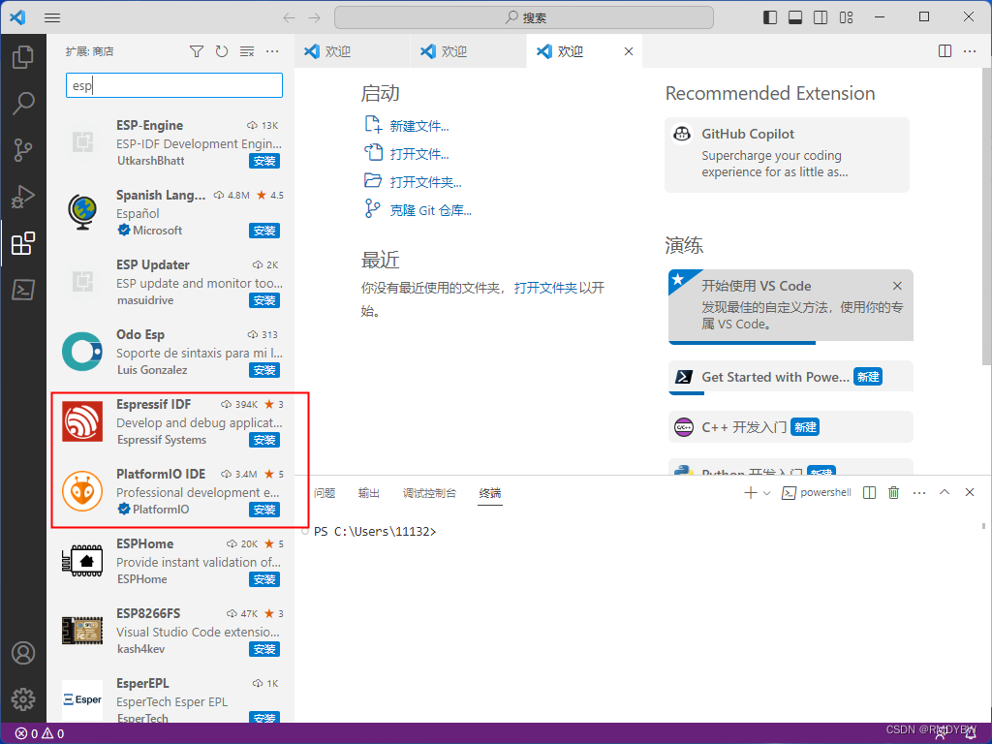Switch to the 调试控制台 panel tab
The image size is (992, 744).
click(429, 493)
